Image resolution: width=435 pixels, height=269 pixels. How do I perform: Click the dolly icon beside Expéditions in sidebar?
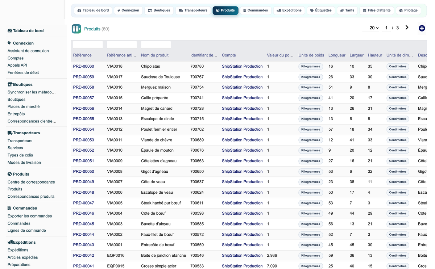(10, 242)
